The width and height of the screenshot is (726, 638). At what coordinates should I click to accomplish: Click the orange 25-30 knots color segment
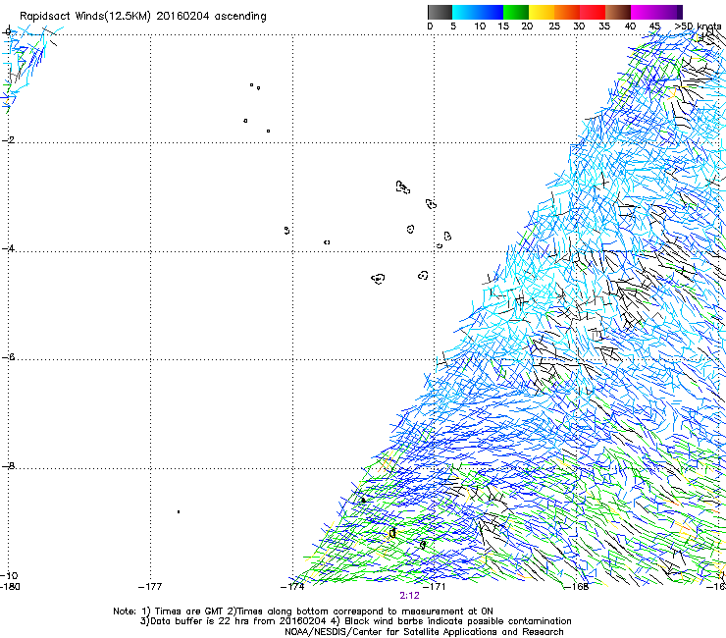coord(567,12)
